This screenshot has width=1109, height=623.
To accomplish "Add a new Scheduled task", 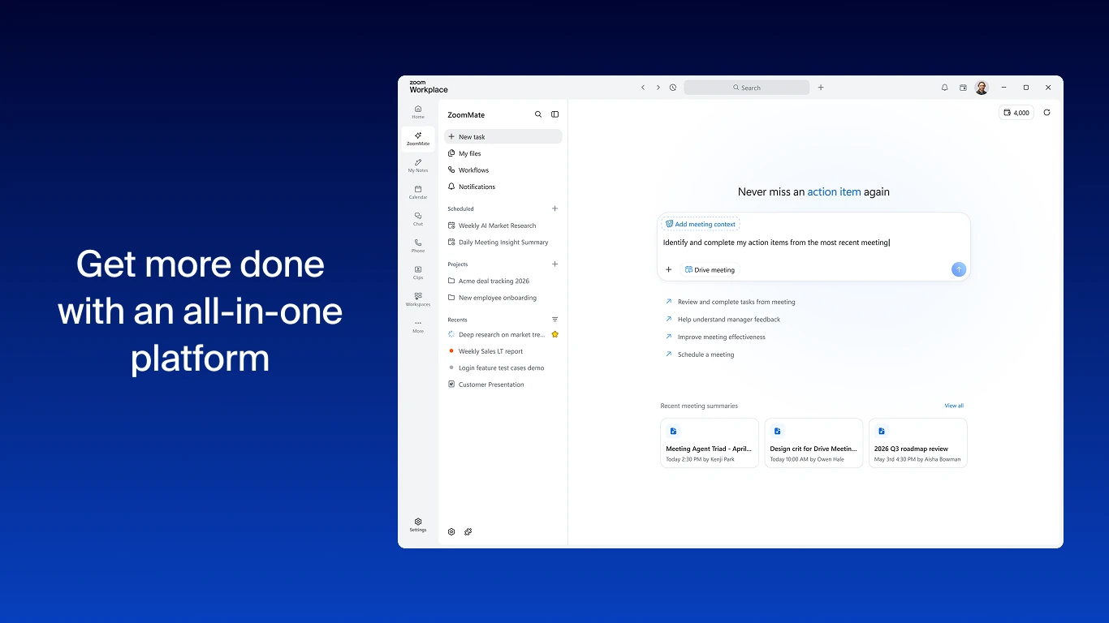I will (x=555, y=208).
